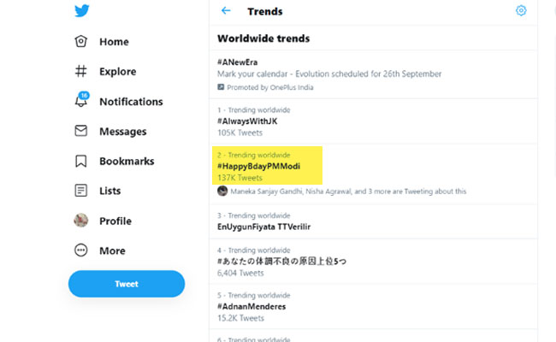Viewport: 556px width, 342px height.
Task: Go back using the arrow icon
Action: coord(226,11)
